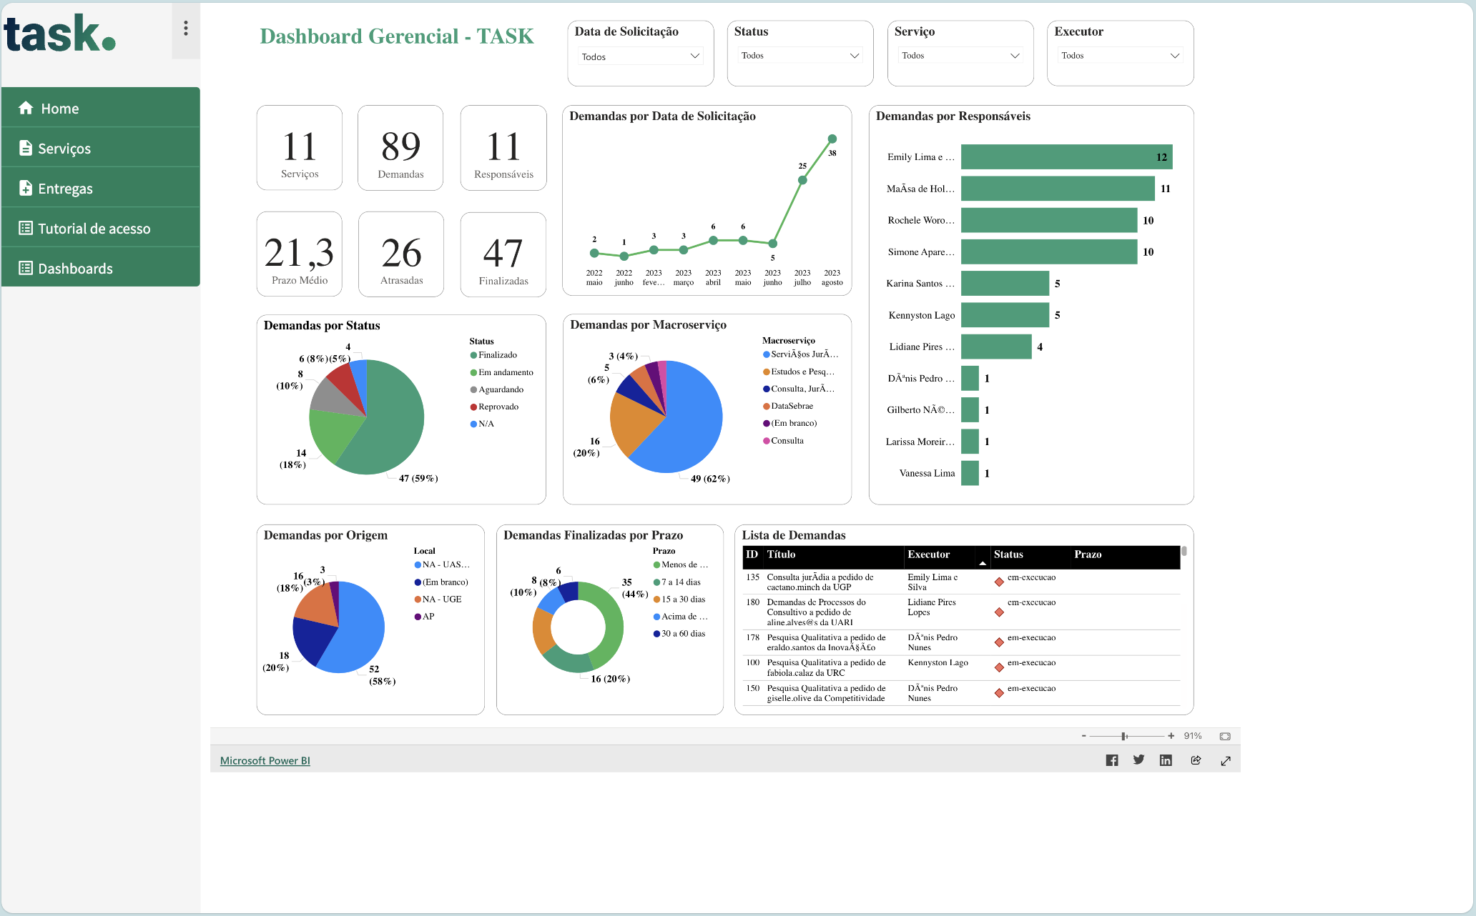Open report in full-screen mode

pos(1226,760)
